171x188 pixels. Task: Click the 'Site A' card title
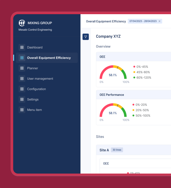coord(104,150)
